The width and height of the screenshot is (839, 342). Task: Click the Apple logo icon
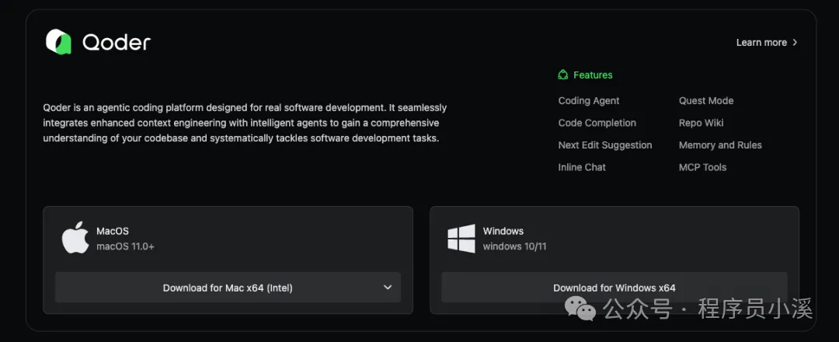pyautogui.click(x=75, y=237)
